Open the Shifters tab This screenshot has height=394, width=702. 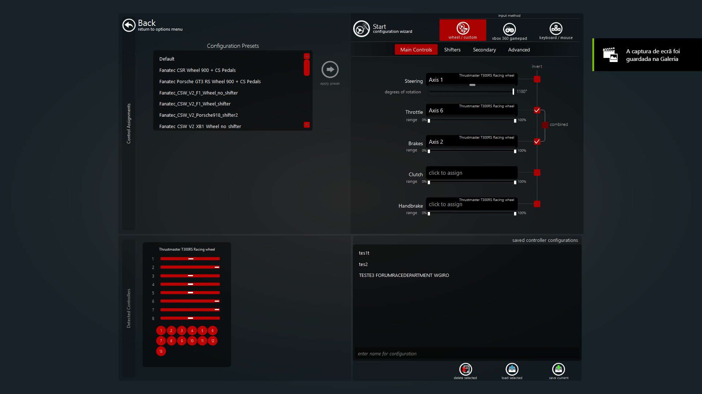pyautogui.click(x=452, y=50)
